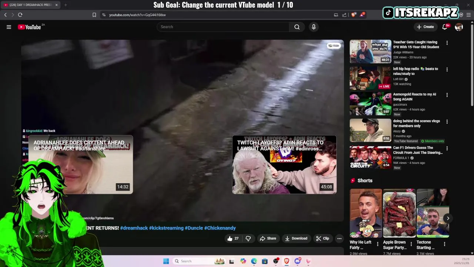This screenshot has width=474, height=267.
Task: Bookmark this page icon
Action: coord(94,15)
